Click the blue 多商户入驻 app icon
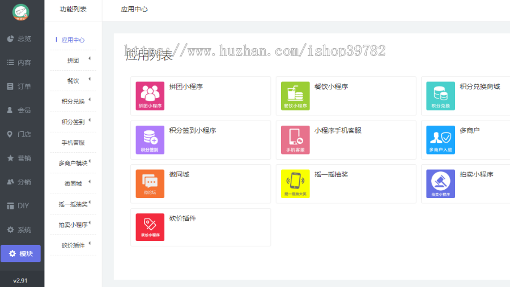Viewport: 510px width, 287px height. tap(440, 140)
